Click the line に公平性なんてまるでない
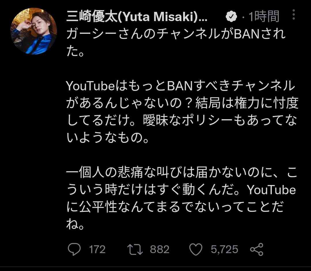 point(175,207)
